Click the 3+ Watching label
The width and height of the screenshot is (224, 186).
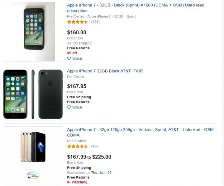point(77,182)
